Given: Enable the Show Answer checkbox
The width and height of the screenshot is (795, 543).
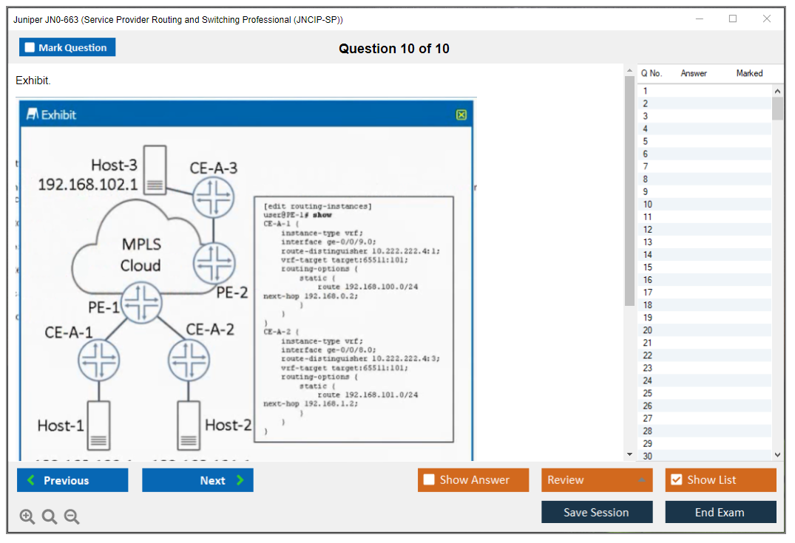Looking at the screenshot, I should pos(430,480).
